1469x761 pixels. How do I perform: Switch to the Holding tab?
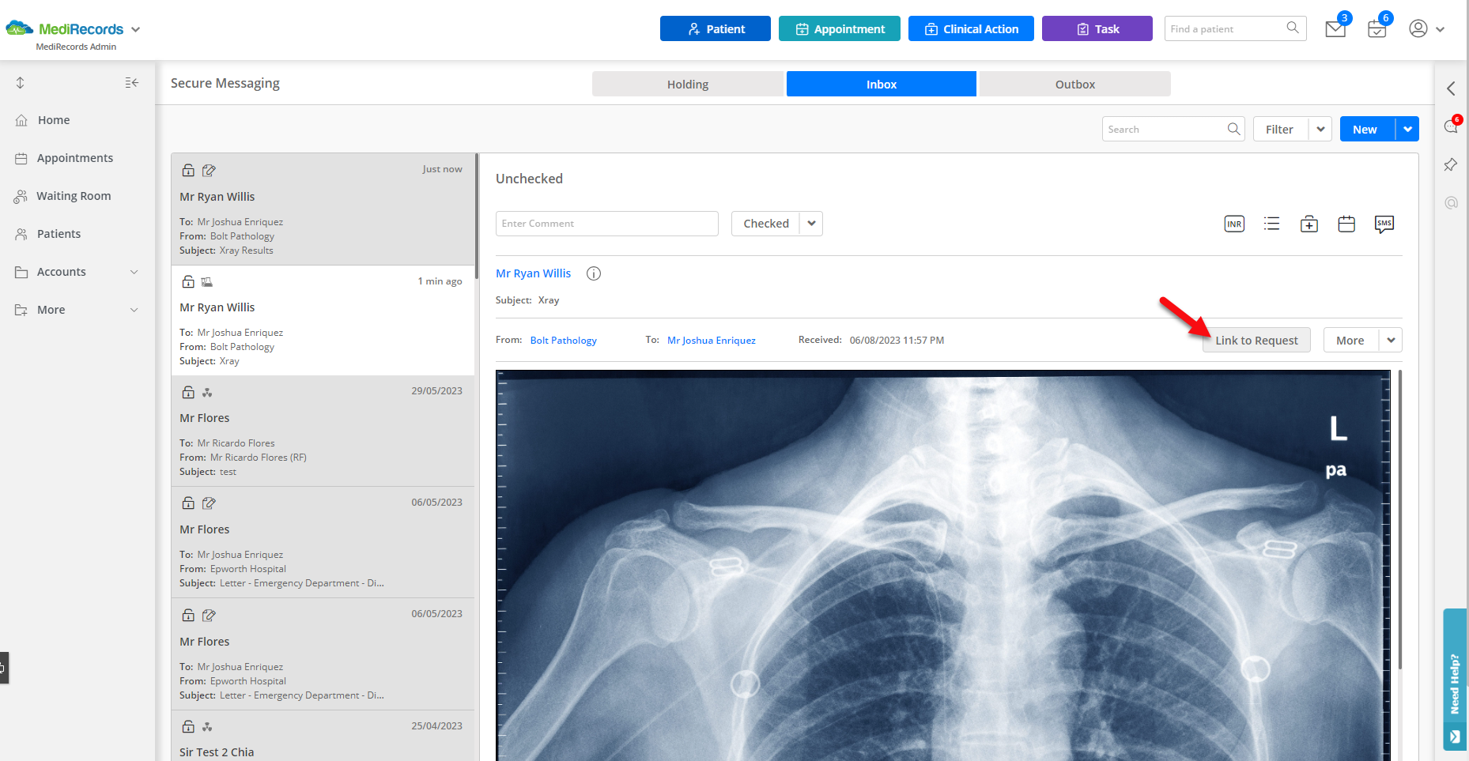point(687,84)
